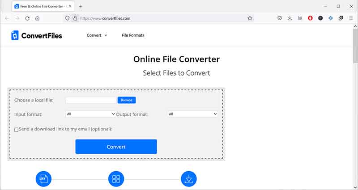The image size is (358, 190).
Task: Minimize the Firefox window
Action: click(x=325, y=6)
